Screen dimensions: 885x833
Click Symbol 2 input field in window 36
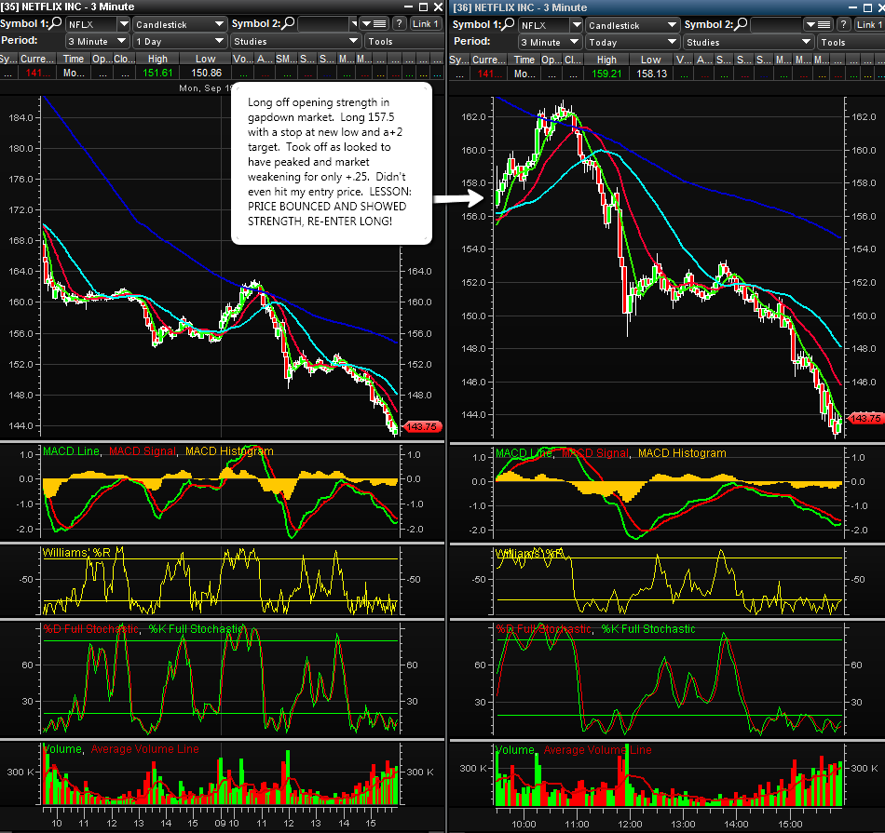pyautogui.click(x=776, y=25)
